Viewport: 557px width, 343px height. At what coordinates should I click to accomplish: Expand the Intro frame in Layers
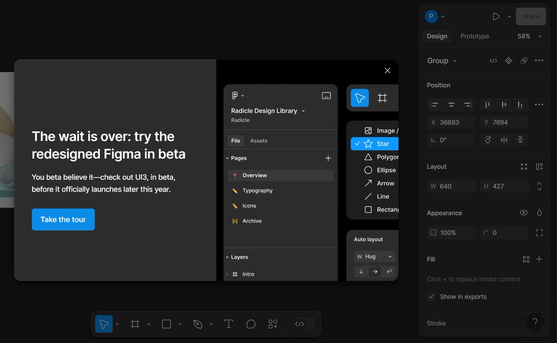click(x=227, y=274)
